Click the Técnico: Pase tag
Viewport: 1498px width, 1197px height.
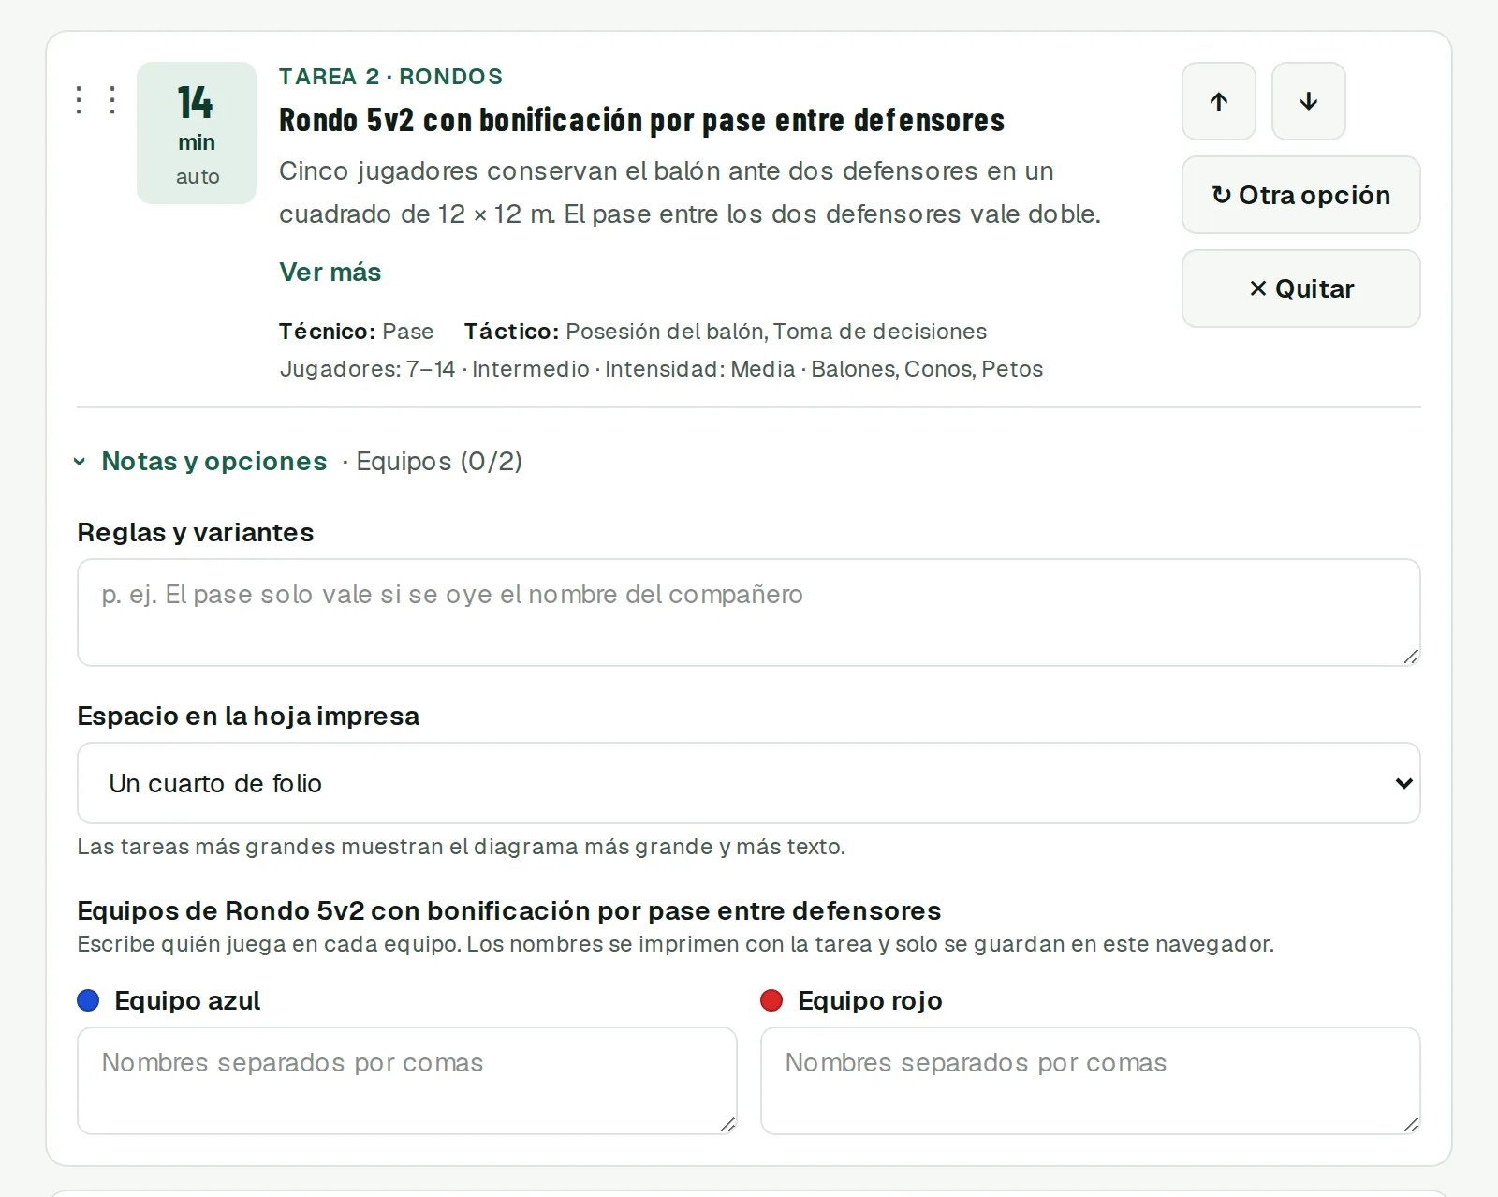coord(356,332)
